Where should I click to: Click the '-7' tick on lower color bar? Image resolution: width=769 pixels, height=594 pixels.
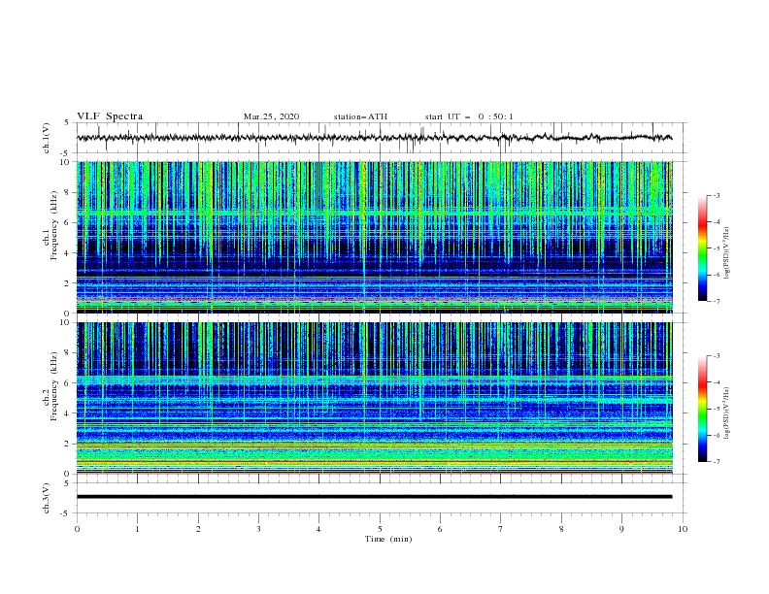click(x=717, y=462)
